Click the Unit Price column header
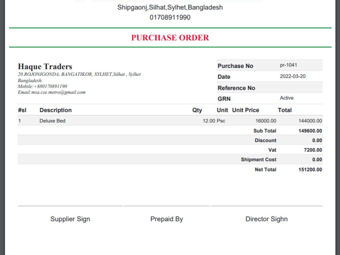The width and height of the screenshot is (340, 255). point(245,110)
